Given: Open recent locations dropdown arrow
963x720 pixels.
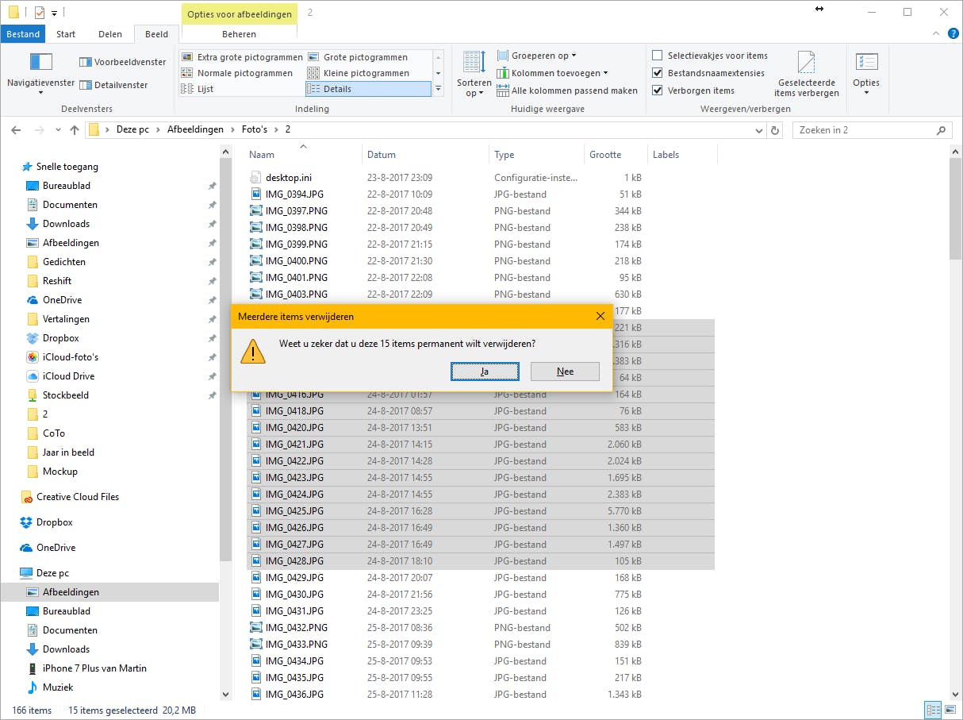Looking at the screenshot, I should [58, 130].
